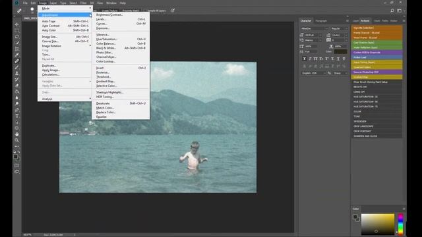This screenshot has height=237, width=422.
Task: Select the Eraser tool
Action: [17, 86]
